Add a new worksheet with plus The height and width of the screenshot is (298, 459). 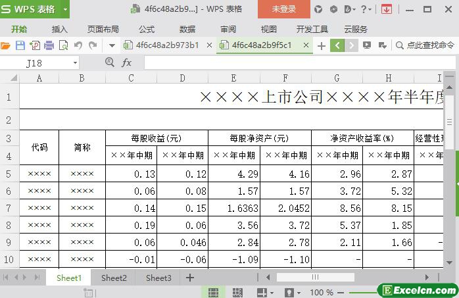coord(190,278)
